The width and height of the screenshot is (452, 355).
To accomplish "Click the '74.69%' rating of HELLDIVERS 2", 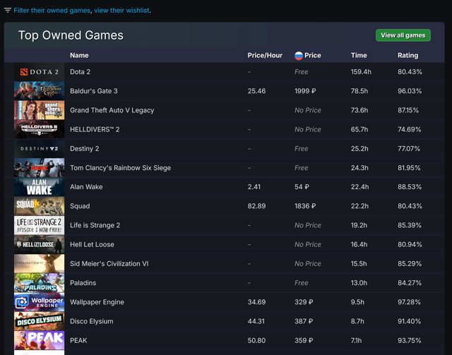I will (410, 129).
